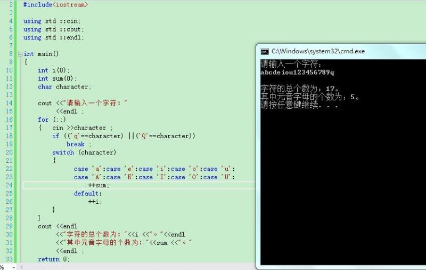Click the 'char character;' line
Viewport: 426px width, 270px height.
[x=64, y=87]
